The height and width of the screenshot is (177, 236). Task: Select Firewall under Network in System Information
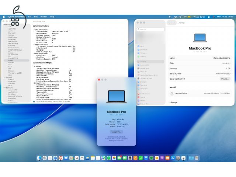pos(11,79)
